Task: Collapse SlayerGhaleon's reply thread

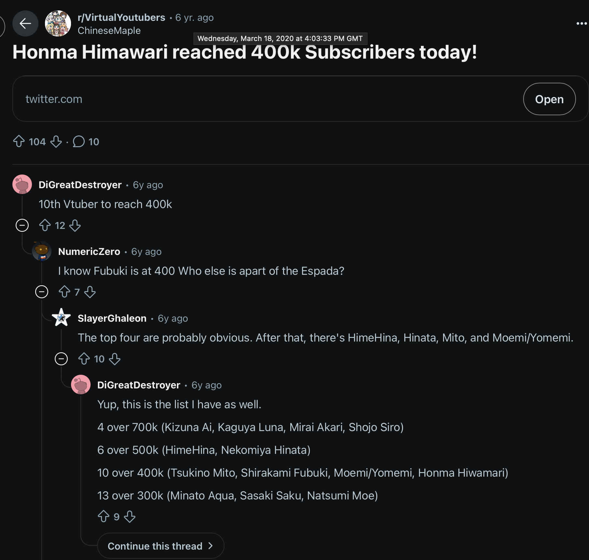Action: [x=61, y=359]
